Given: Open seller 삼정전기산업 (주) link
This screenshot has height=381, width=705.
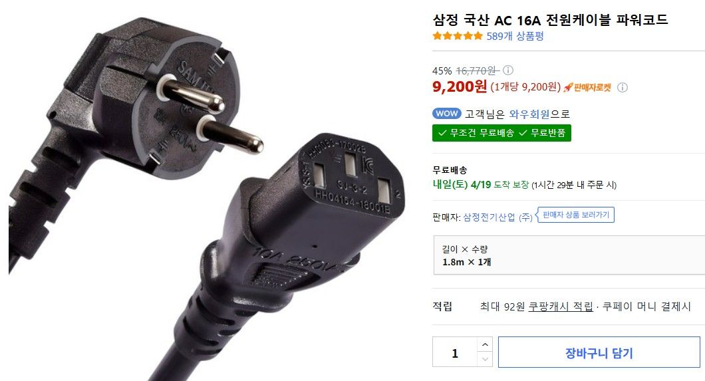Looking at the screenshot, I should (497, 217).
